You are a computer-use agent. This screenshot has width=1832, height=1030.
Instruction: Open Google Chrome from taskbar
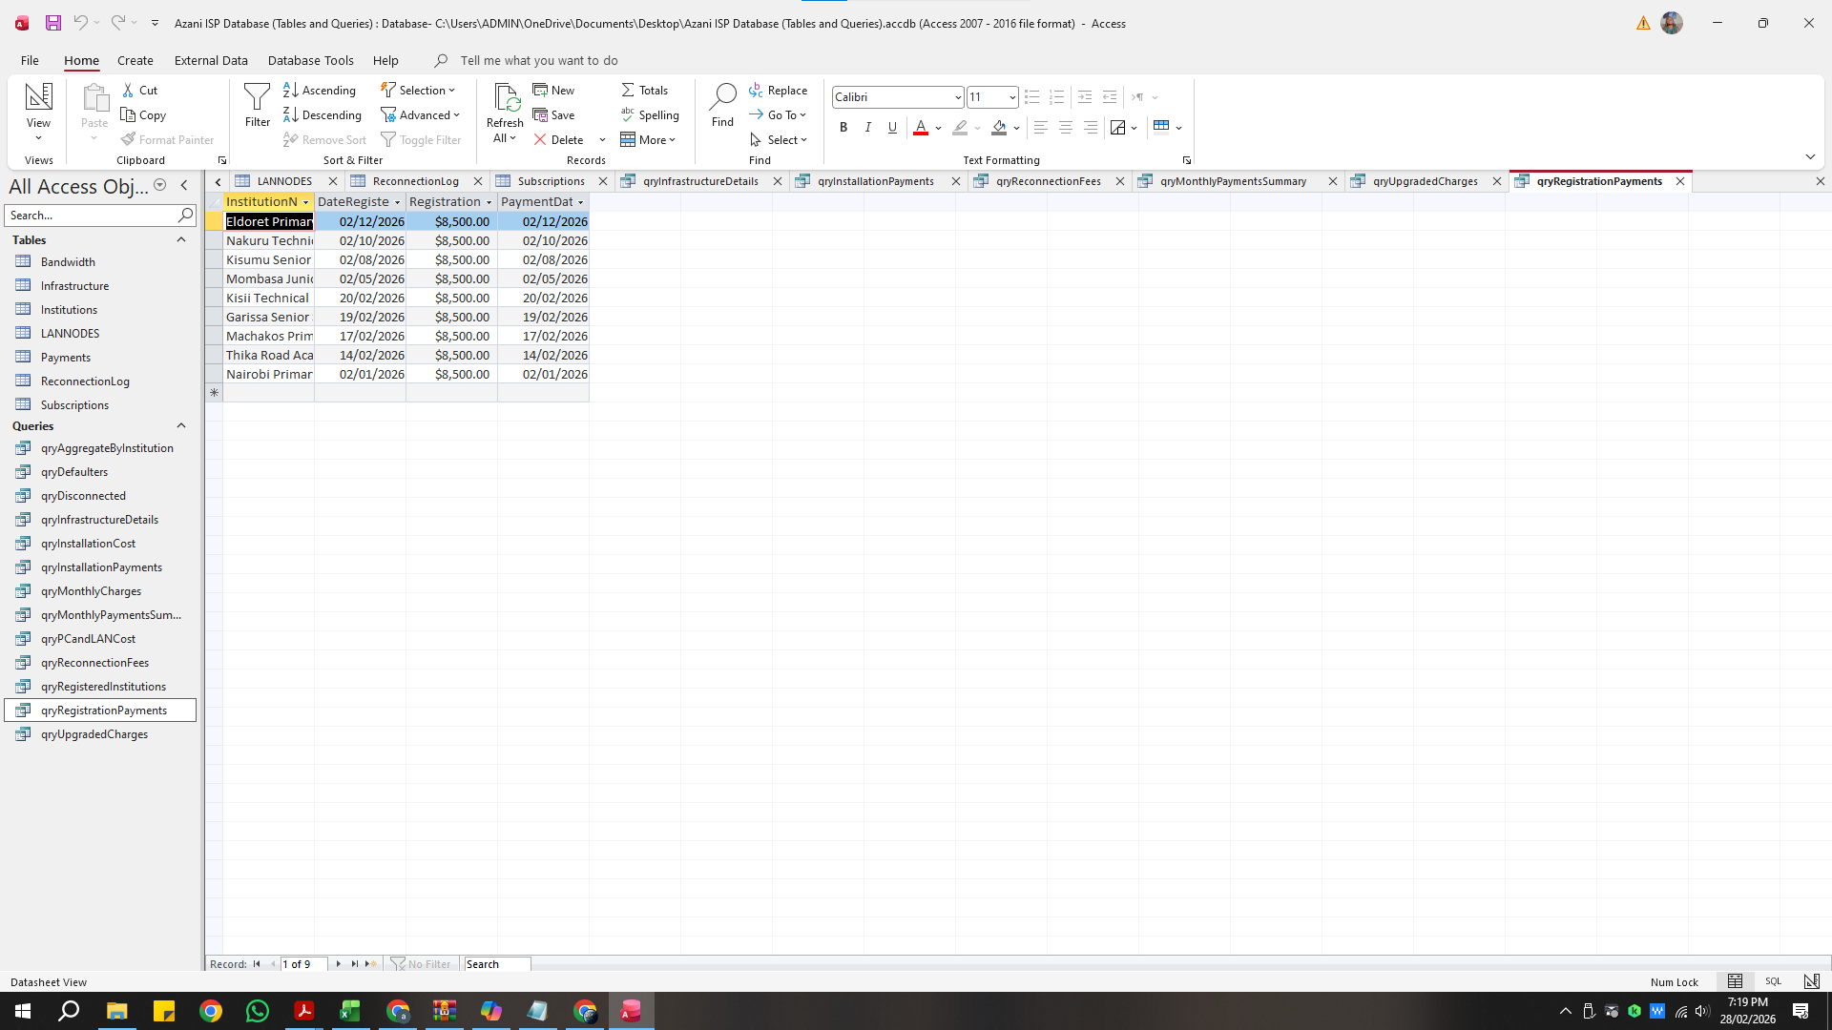[211, 1011]
